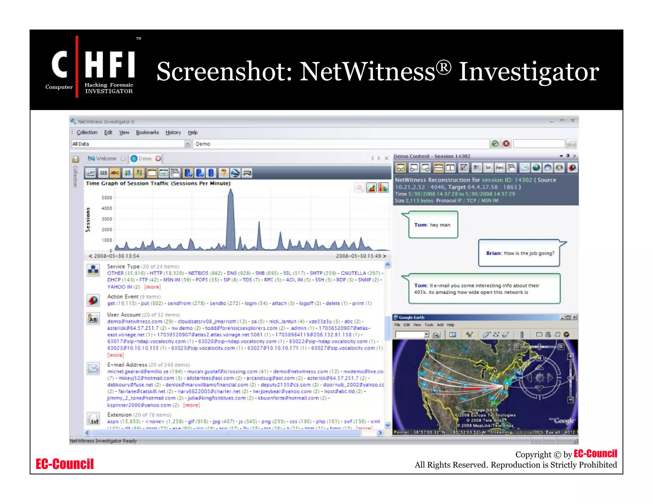Expand the Demo Content panel options arrow
Viewport: 653px width, 504px height.
tap(561, 156)
